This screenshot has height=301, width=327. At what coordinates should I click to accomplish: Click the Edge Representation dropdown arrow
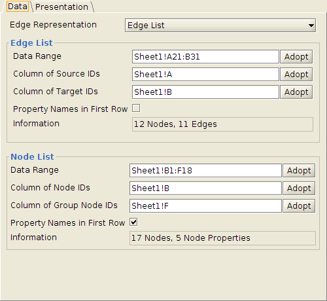pyautogui.click(x=311, y=26)
